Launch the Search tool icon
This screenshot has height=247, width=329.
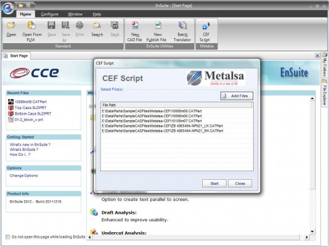click(x=97, y=25)
